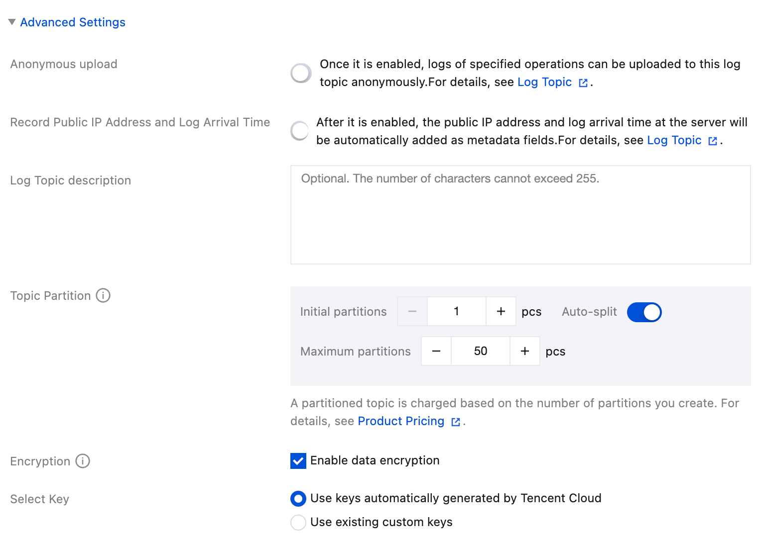This screenshot has height=535, width=763.
Task: Click Log Topic link under metadata fields description
Action: coord(674,140)
